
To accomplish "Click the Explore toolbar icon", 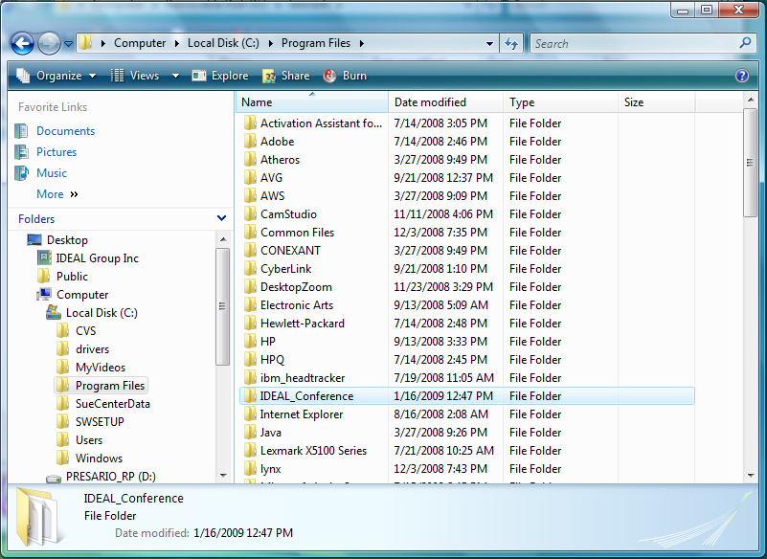I will click(220, 75).
